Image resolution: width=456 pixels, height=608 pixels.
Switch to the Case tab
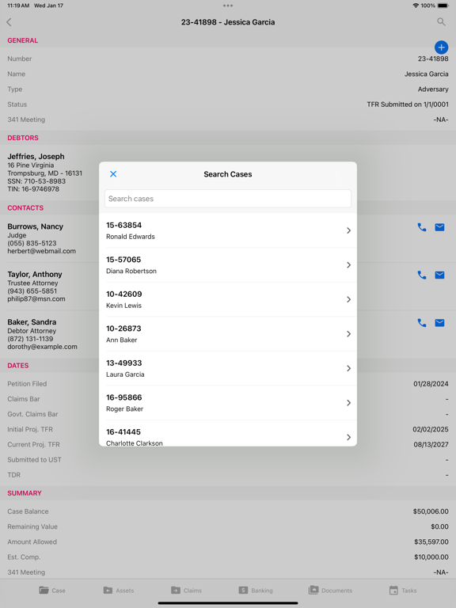pos(52,590)
